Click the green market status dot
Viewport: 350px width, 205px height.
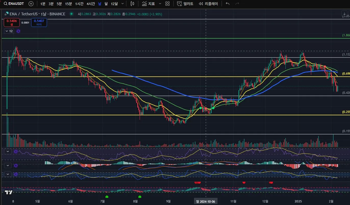[71, 14]
